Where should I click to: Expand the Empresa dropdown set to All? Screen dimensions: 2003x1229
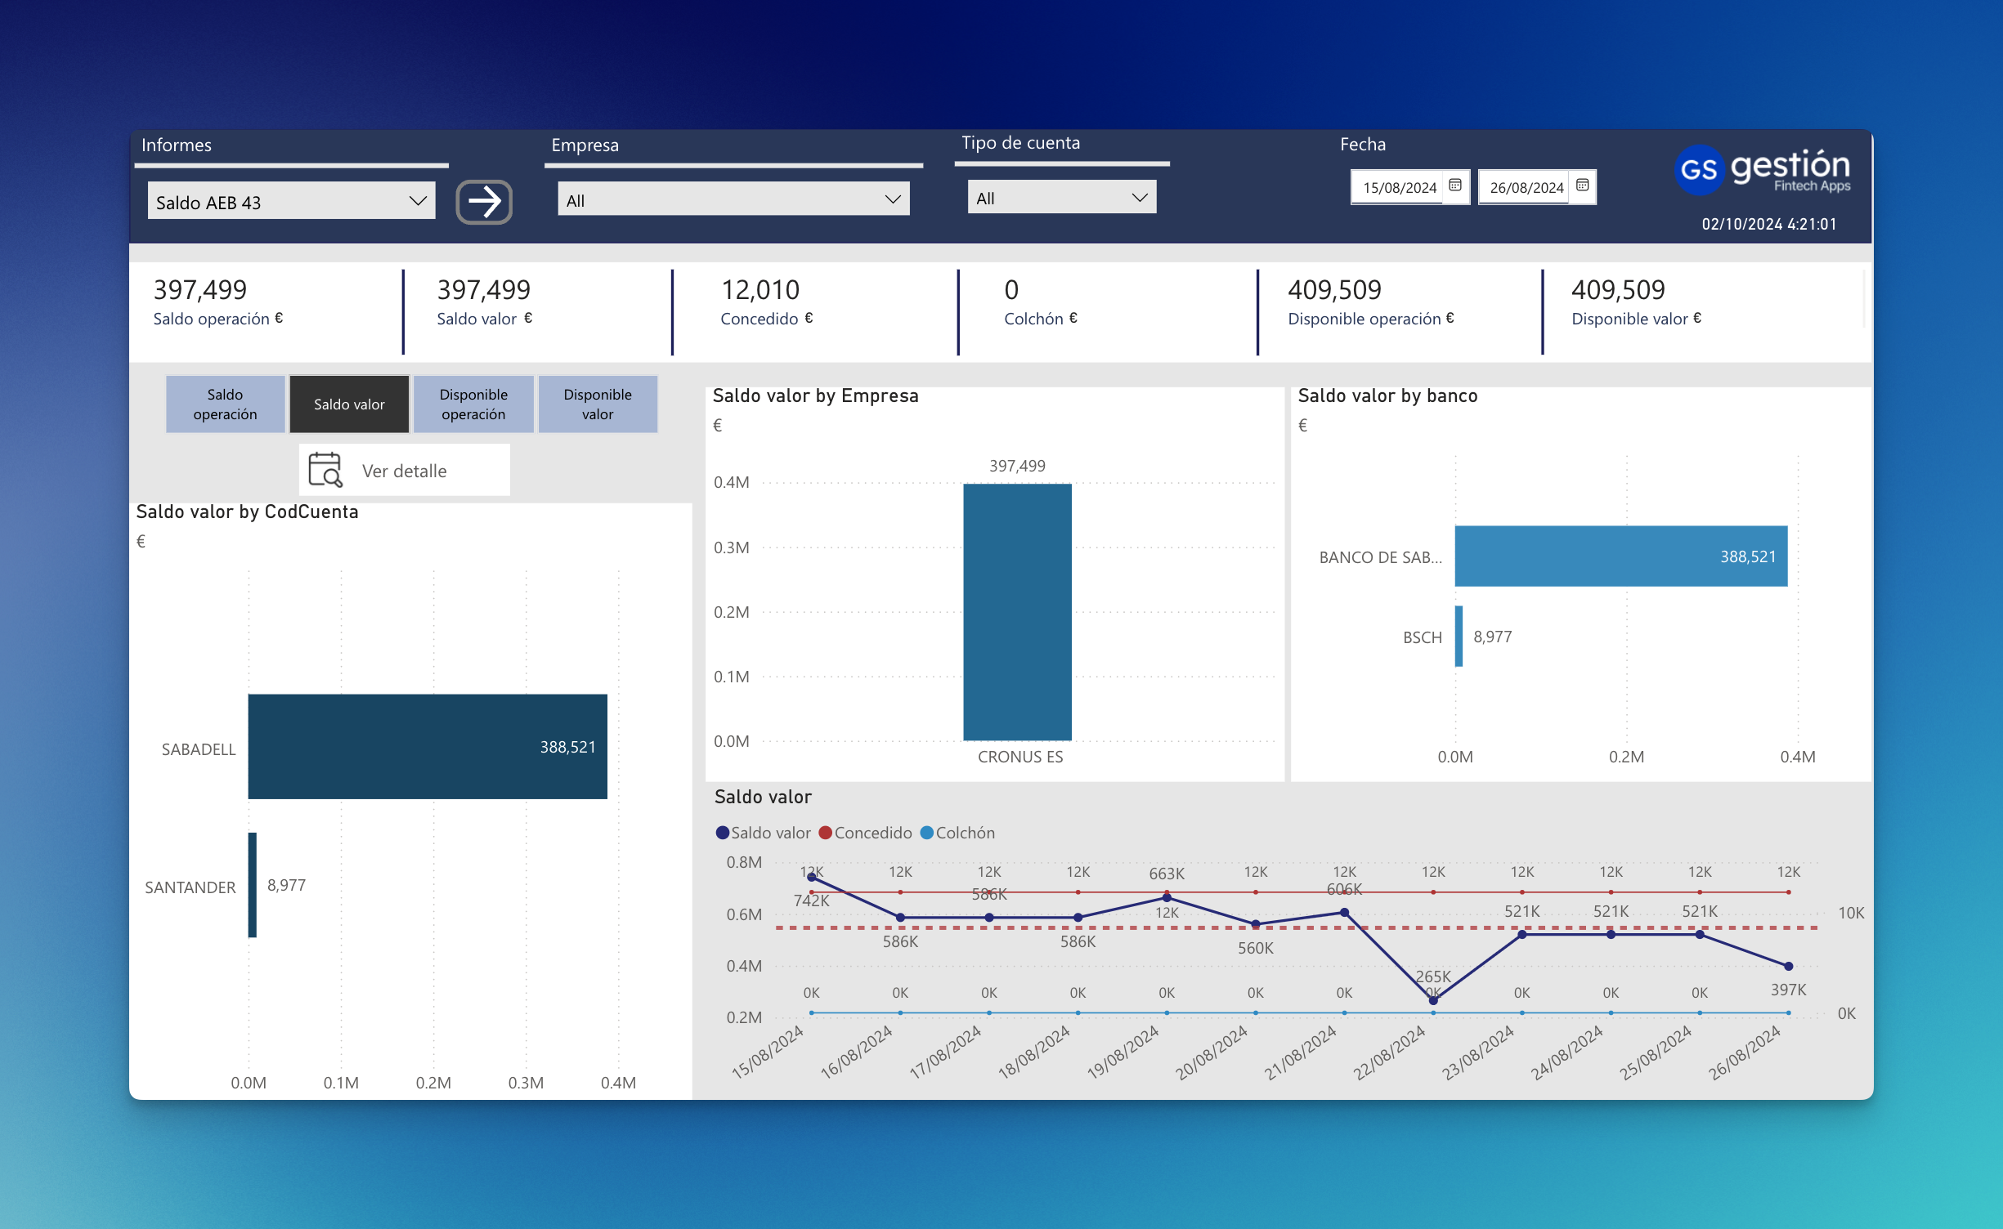coord(733,199)
